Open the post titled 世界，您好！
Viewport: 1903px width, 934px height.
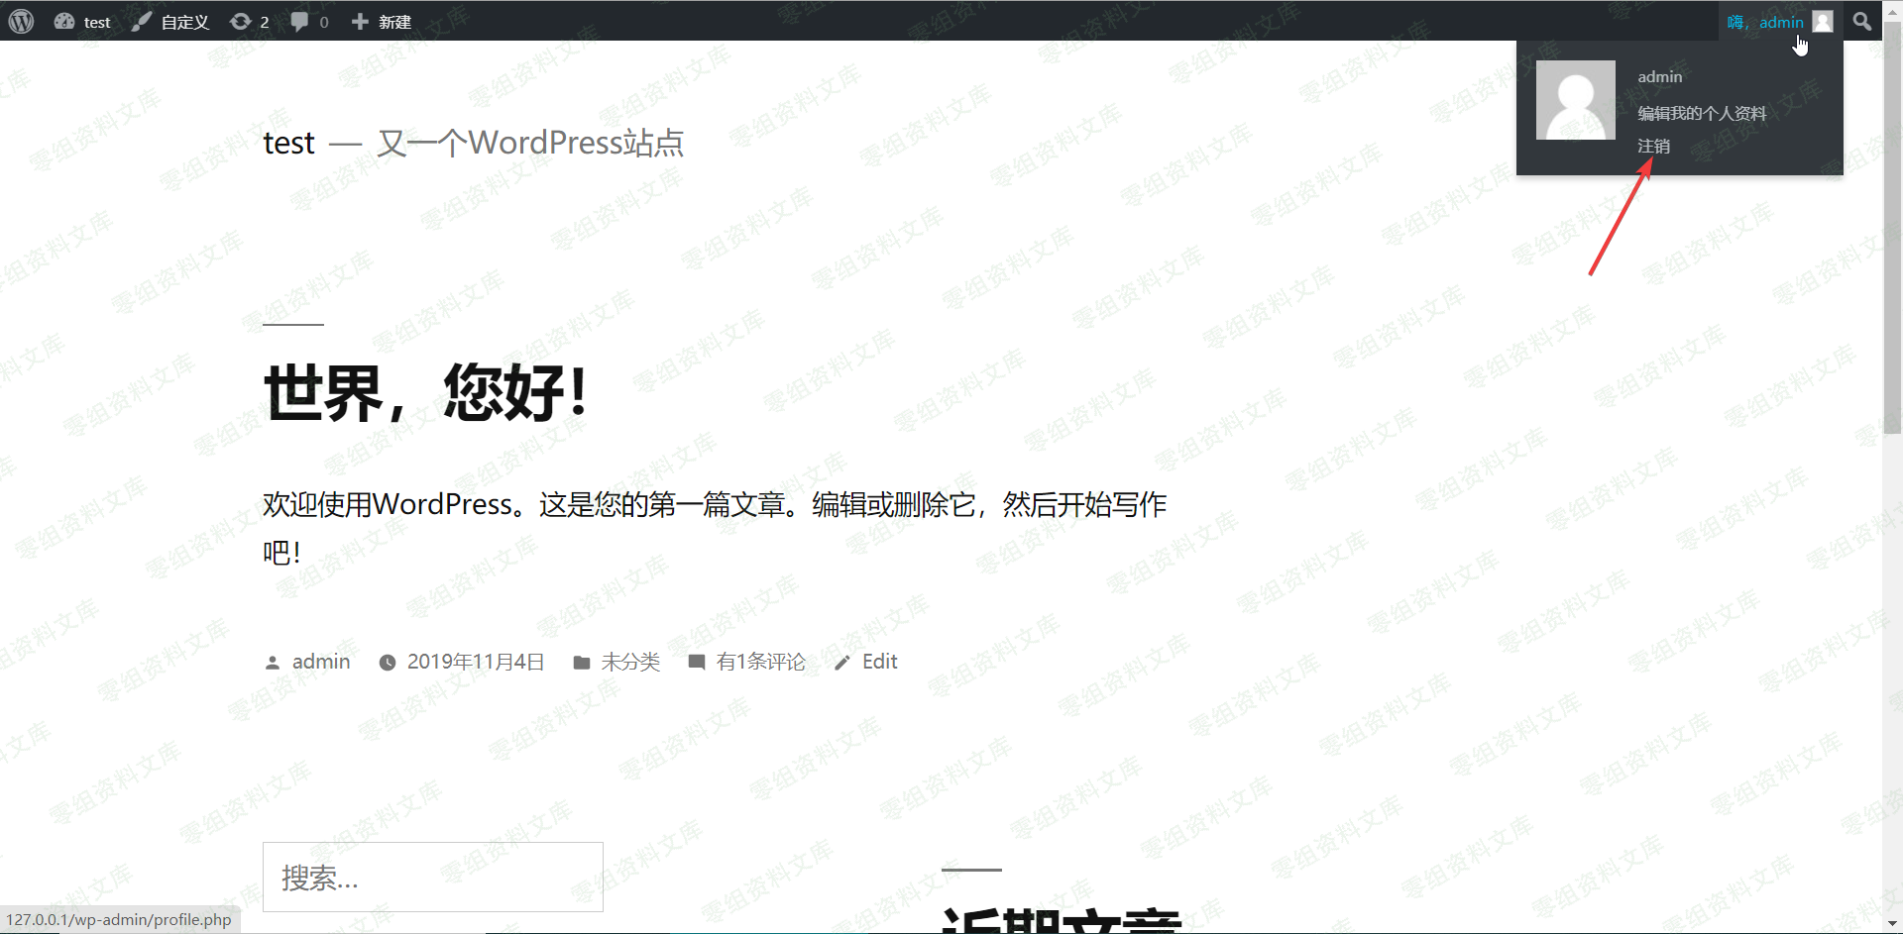point(426,392)
